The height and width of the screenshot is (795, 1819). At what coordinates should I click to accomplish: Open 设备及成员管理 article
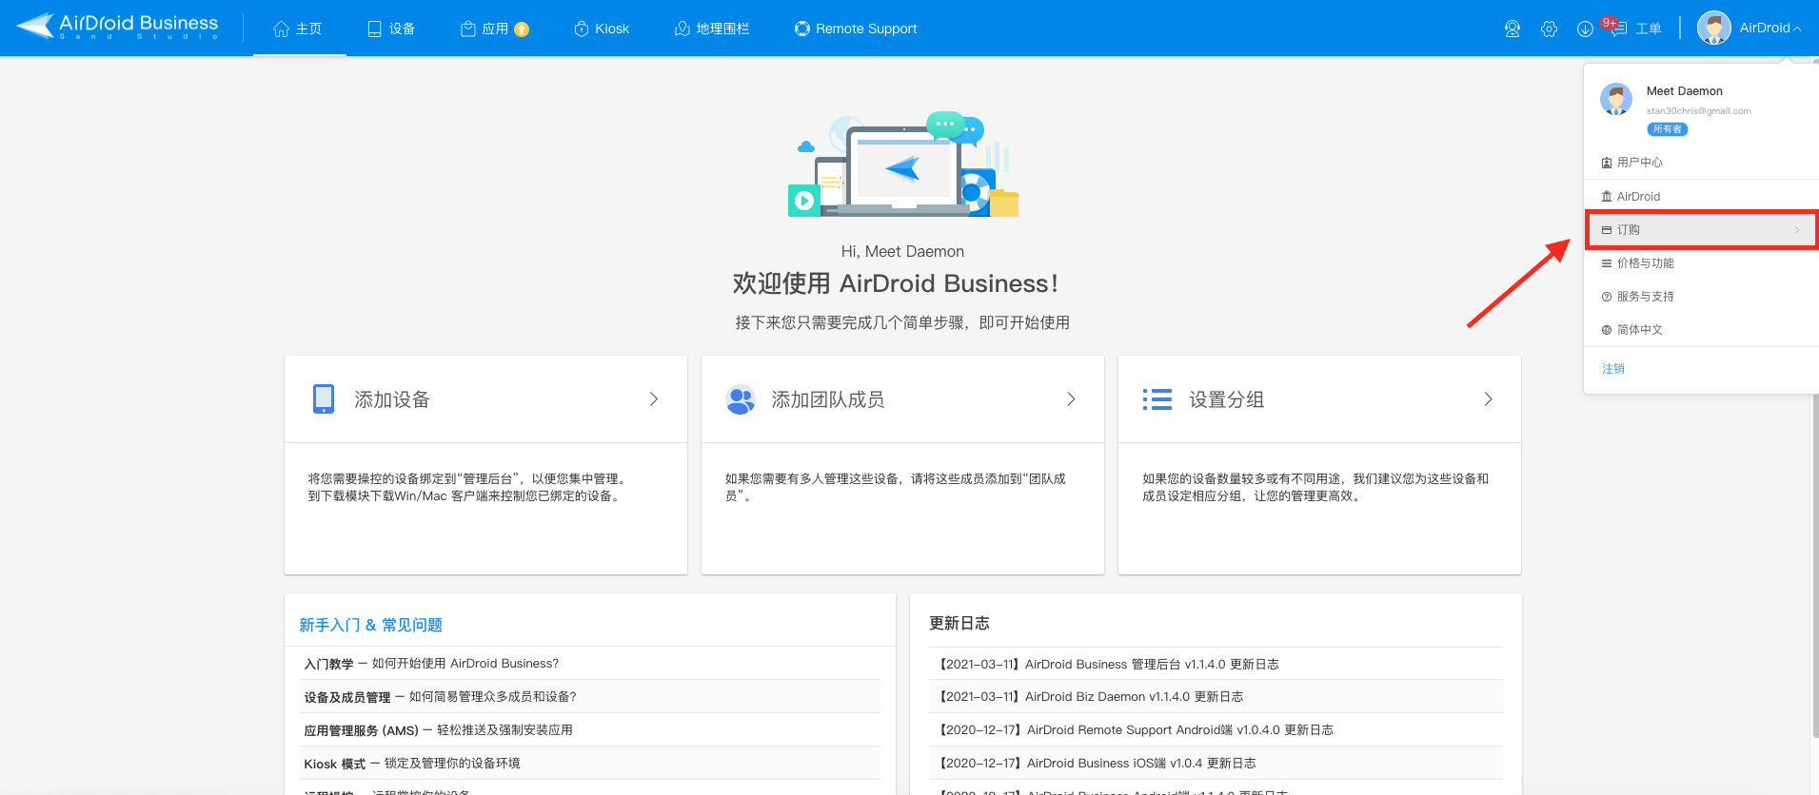[x=440, y=697]
